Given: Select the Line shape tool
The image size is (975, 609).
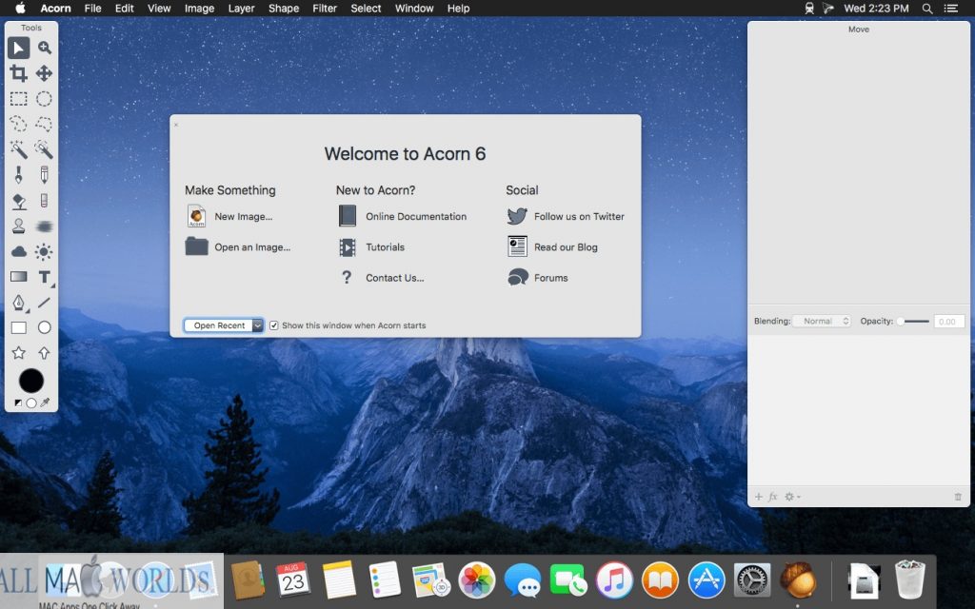Looking at the screenshot, I should click(44, 303).
